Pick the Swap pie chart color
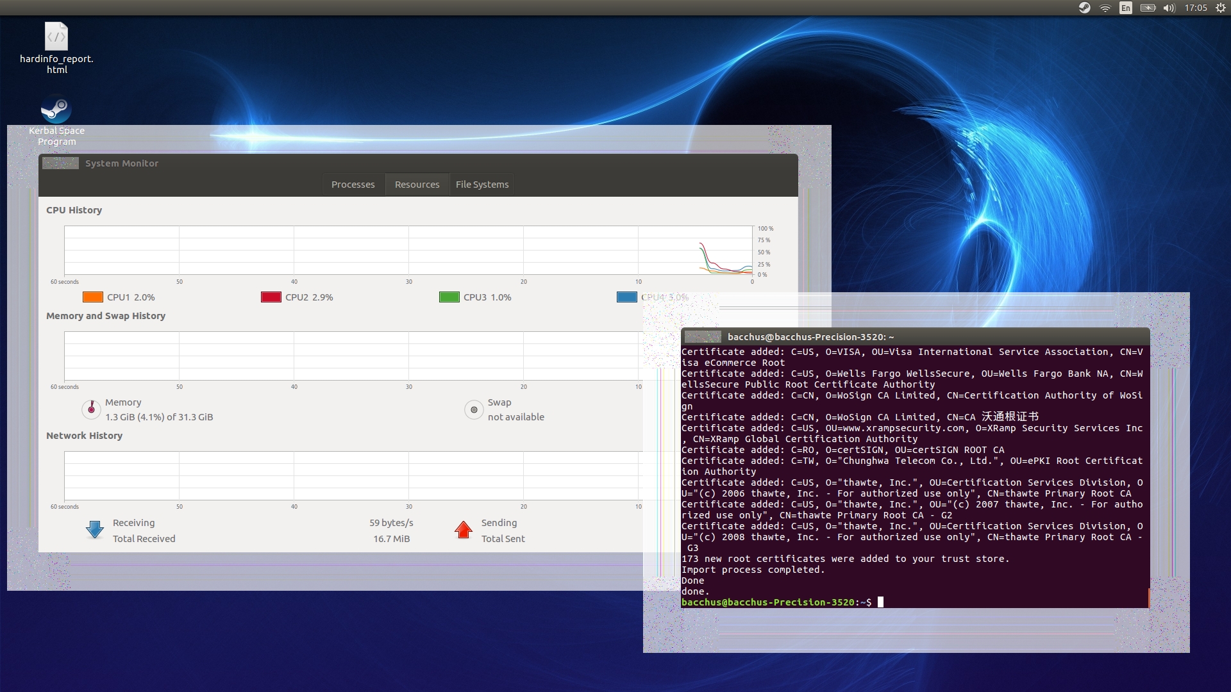 [474, 409]
